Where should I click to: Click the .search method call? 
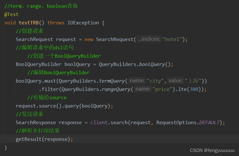118,122
